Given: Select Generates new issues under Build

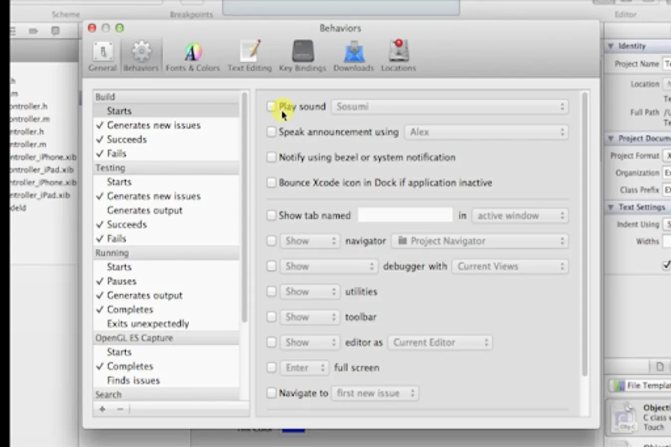Looking at the screenshot, I should tap(166, 125).
